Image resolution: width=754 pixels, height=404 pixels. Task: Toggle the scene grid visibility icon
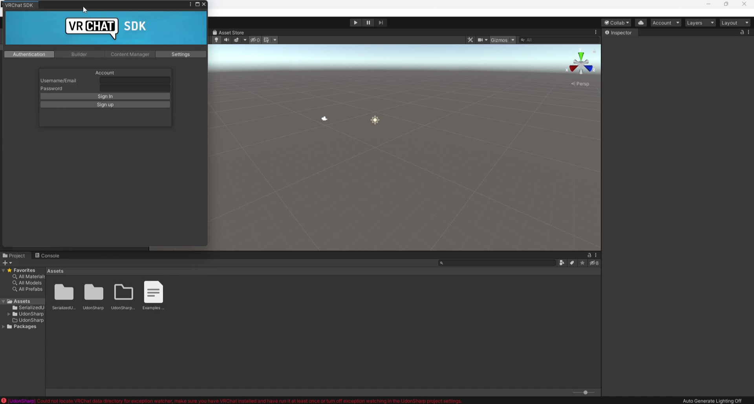point(267,40)
